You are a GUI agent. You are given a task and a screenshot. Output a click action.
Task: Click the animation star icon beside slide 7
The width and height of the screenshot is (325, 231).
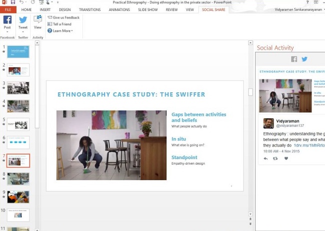point(3,161)
